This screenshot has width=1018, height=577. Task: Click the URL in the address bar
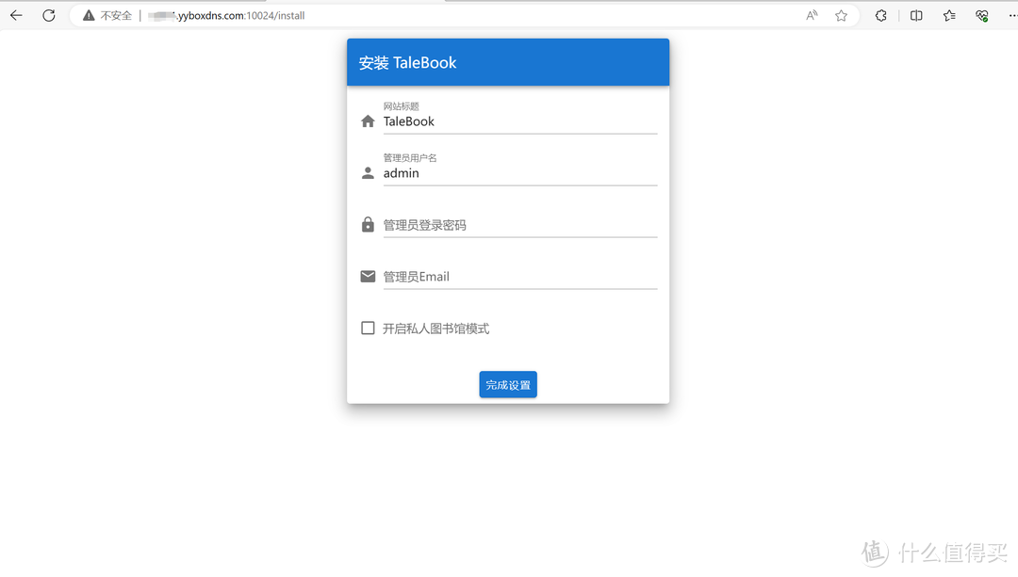click(226, 16)
